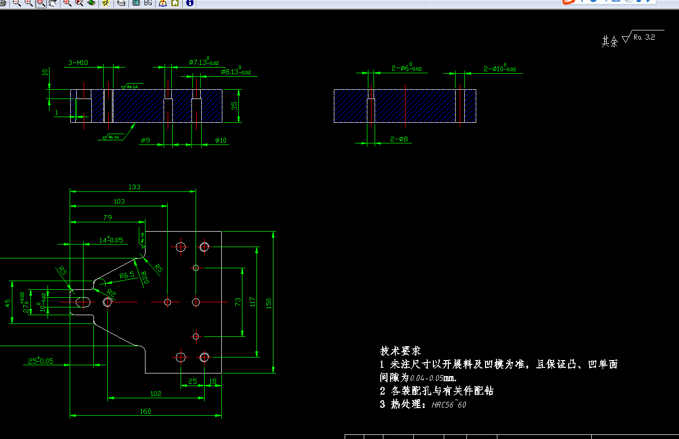Click the '117' vertical dimension
The height and width of the screenshot is (439, 679).
pyautogui.click(x=252, y=302)
